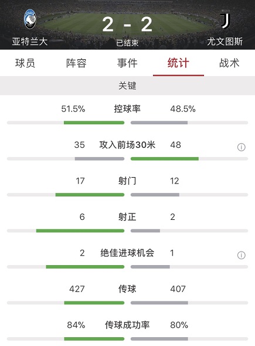Tap the 传球成功率 statistic label
This screenshot has height=346, width=255.
127,325
